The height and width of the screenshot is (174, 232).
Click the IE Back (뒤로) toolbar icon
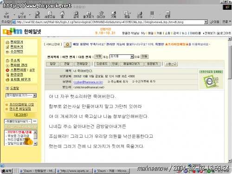click(x=6, y=14)
